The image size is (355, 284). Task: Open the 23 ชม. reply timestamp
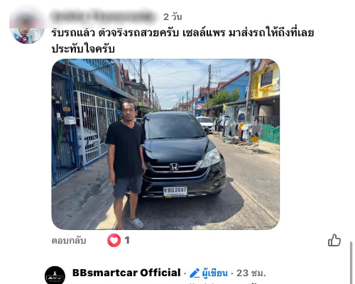coord(251,273)
